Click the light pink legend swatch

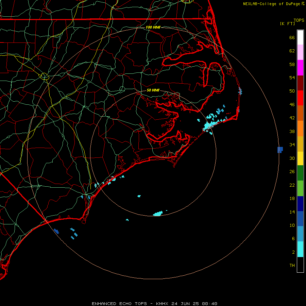[x=300, y=52]
